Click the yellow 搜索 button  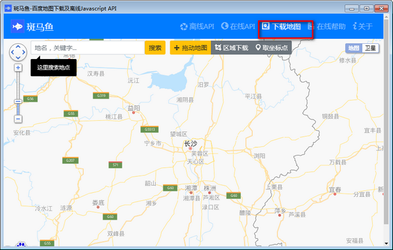pyautogui.click(x=155, y=48)
